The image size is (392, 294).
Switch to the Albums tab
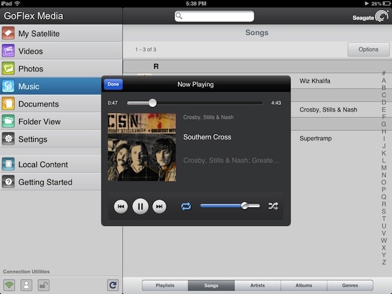point(303,285)
